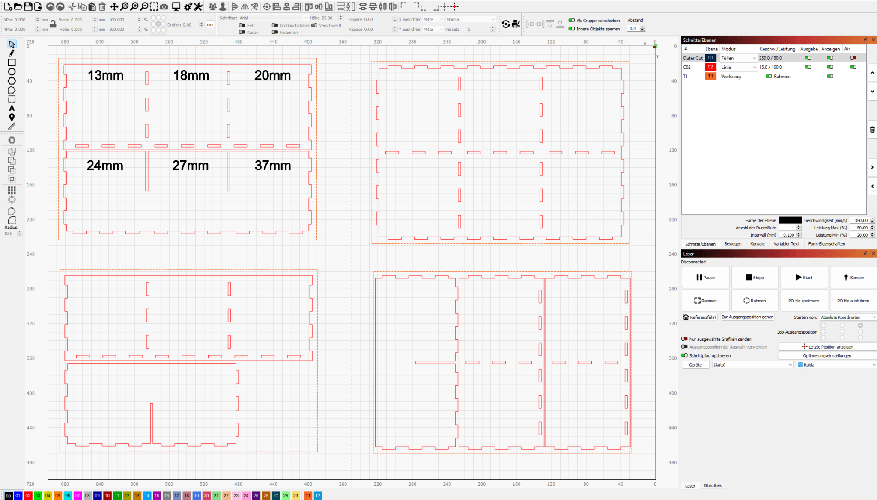The height and width of the screenshot is (500, 877).
Task: Select the arrow selection tool
Action: 12,44
